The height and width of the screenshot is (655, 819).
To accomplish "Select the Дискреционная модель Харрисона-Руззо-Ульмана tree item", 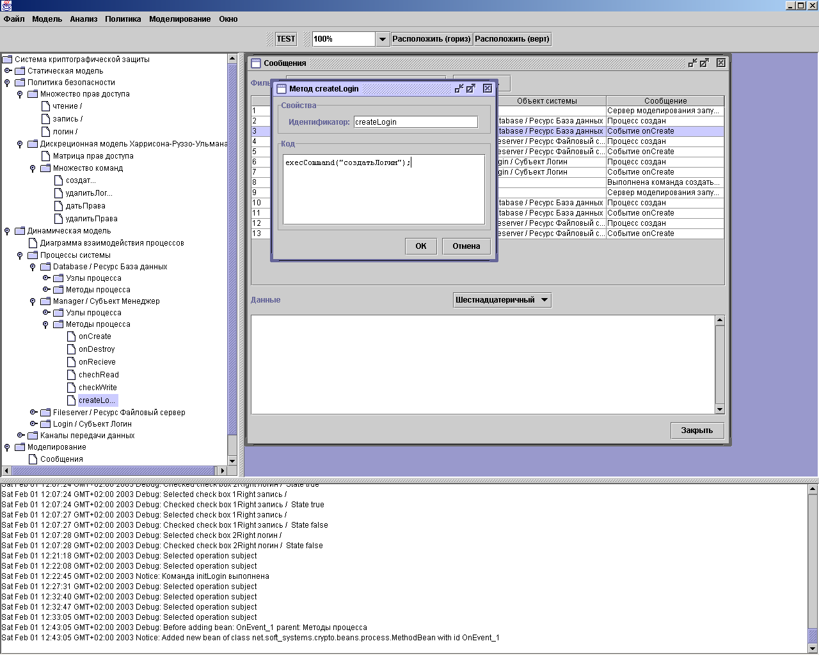I will click(134, 144).
